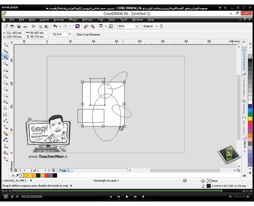Open the Application launcher dropdown arrow
The height and width of the screenshot is (206, 254).
(106, 26)
